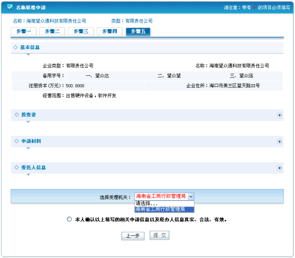Open the 步骤三 tab
Screen dimensions: 295x258
81,31
